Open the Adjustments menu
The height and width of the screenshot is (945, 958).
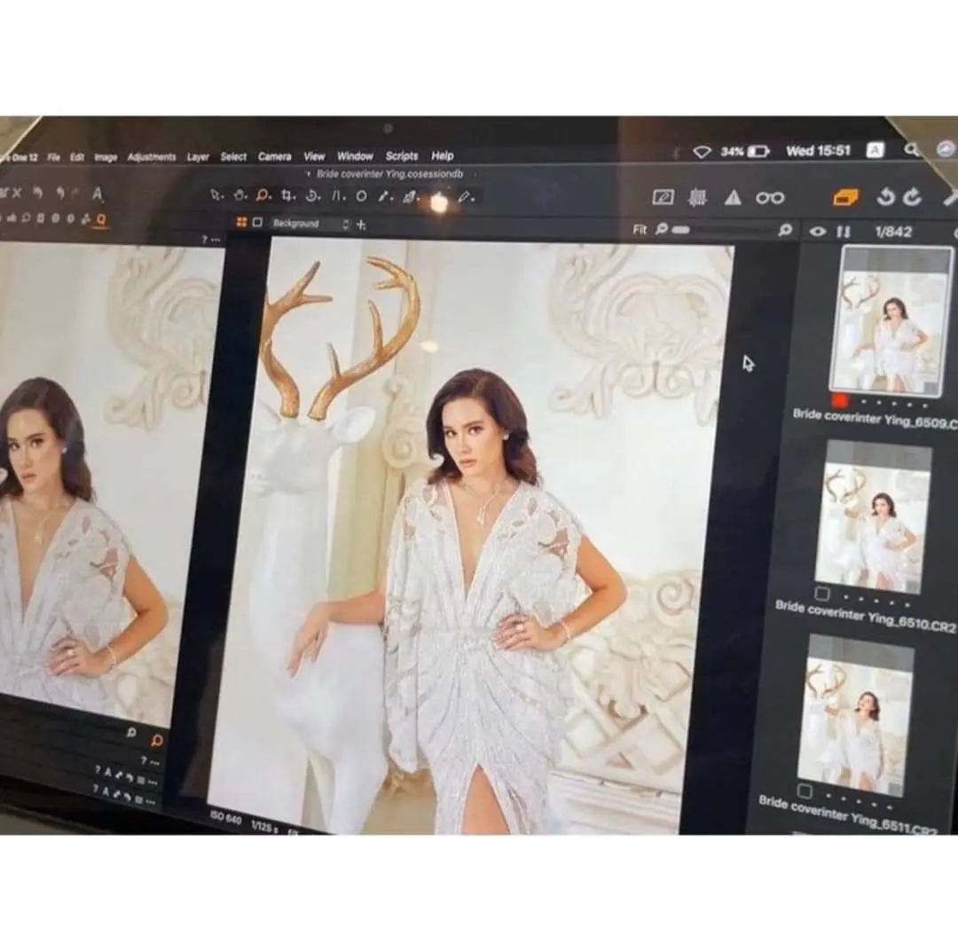click(x=152, y=157)
